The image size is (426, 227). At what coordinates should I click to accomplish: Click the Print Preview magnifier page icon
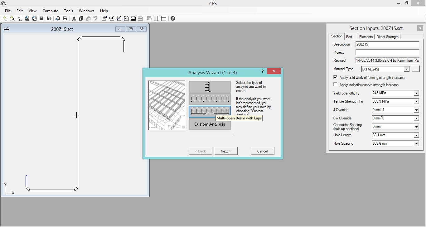(x=58, y=19)
